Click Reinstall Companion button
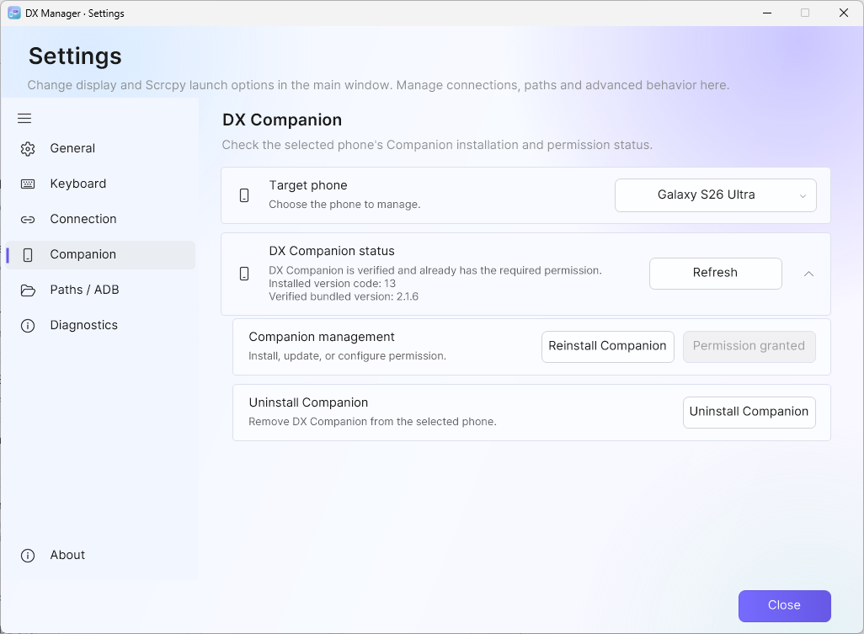Screen dimensions: 864x634 point(607,347)
